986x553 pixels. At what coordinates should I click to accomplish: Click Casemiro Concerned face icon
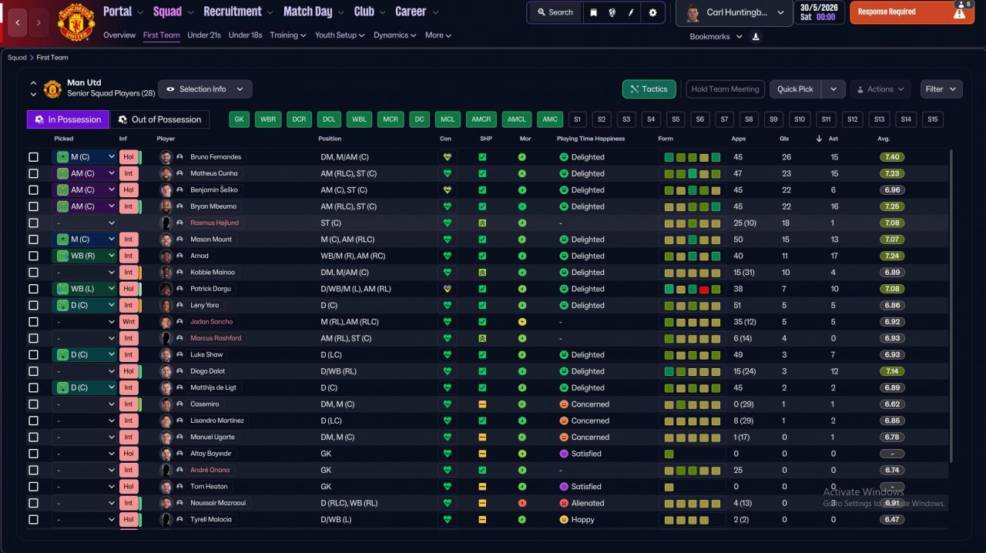[563, 404]
